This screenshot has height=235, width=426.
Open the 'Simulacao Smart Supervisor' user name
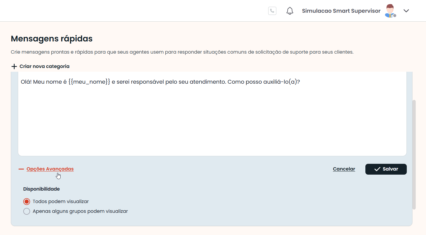tap(341, 11)
